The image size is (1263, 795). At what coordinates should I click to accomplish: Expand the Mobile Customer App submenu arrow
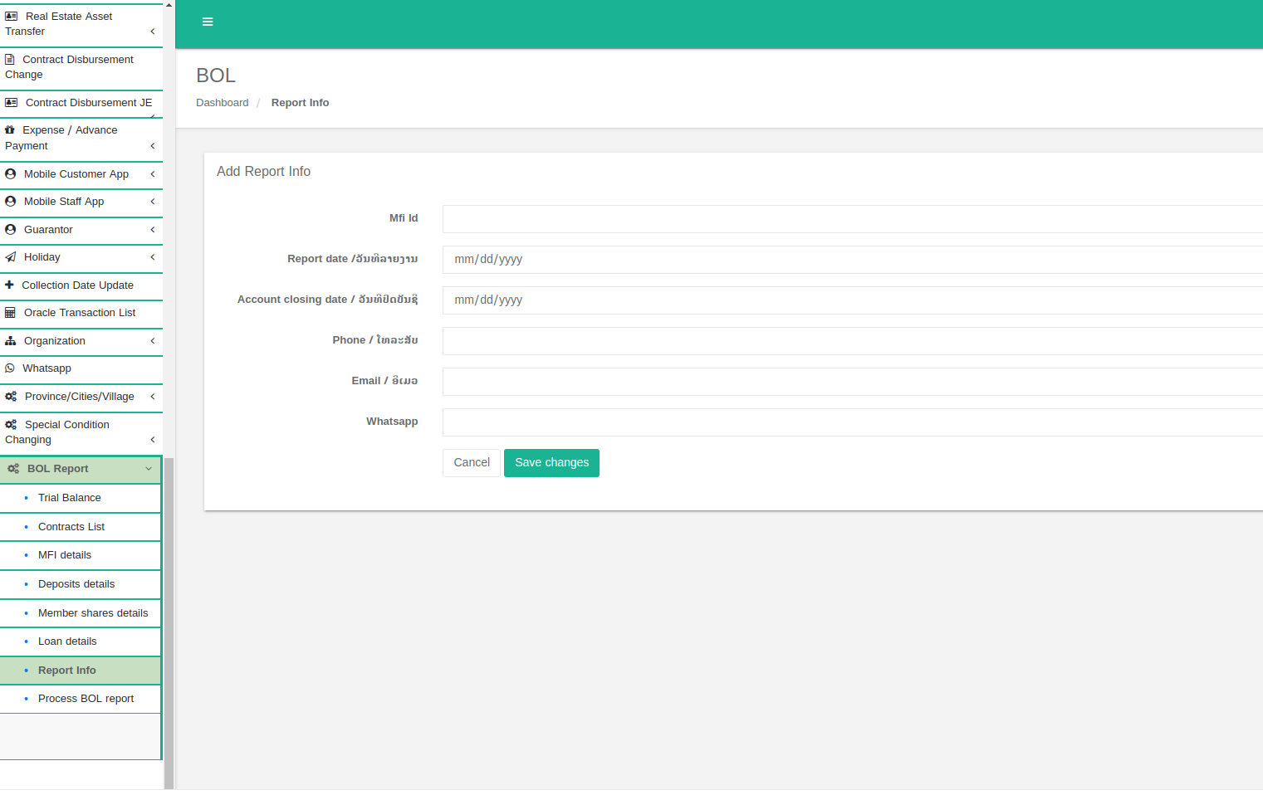coord(153,174)
